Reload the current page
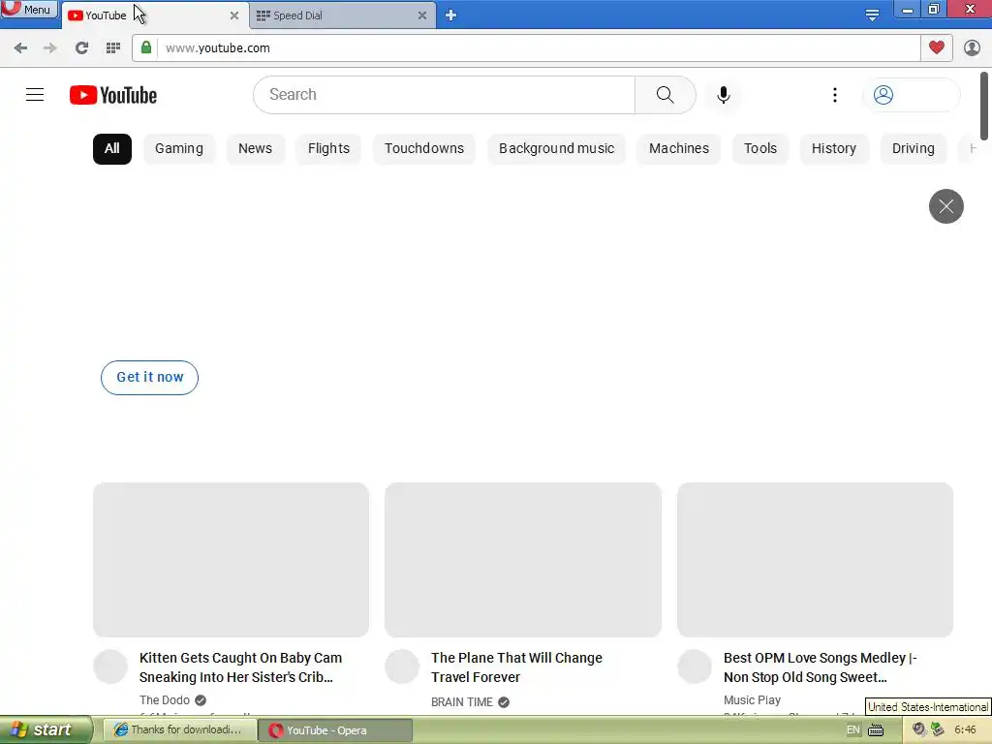This screenshot has height=744, width=992. coord(81,48)
